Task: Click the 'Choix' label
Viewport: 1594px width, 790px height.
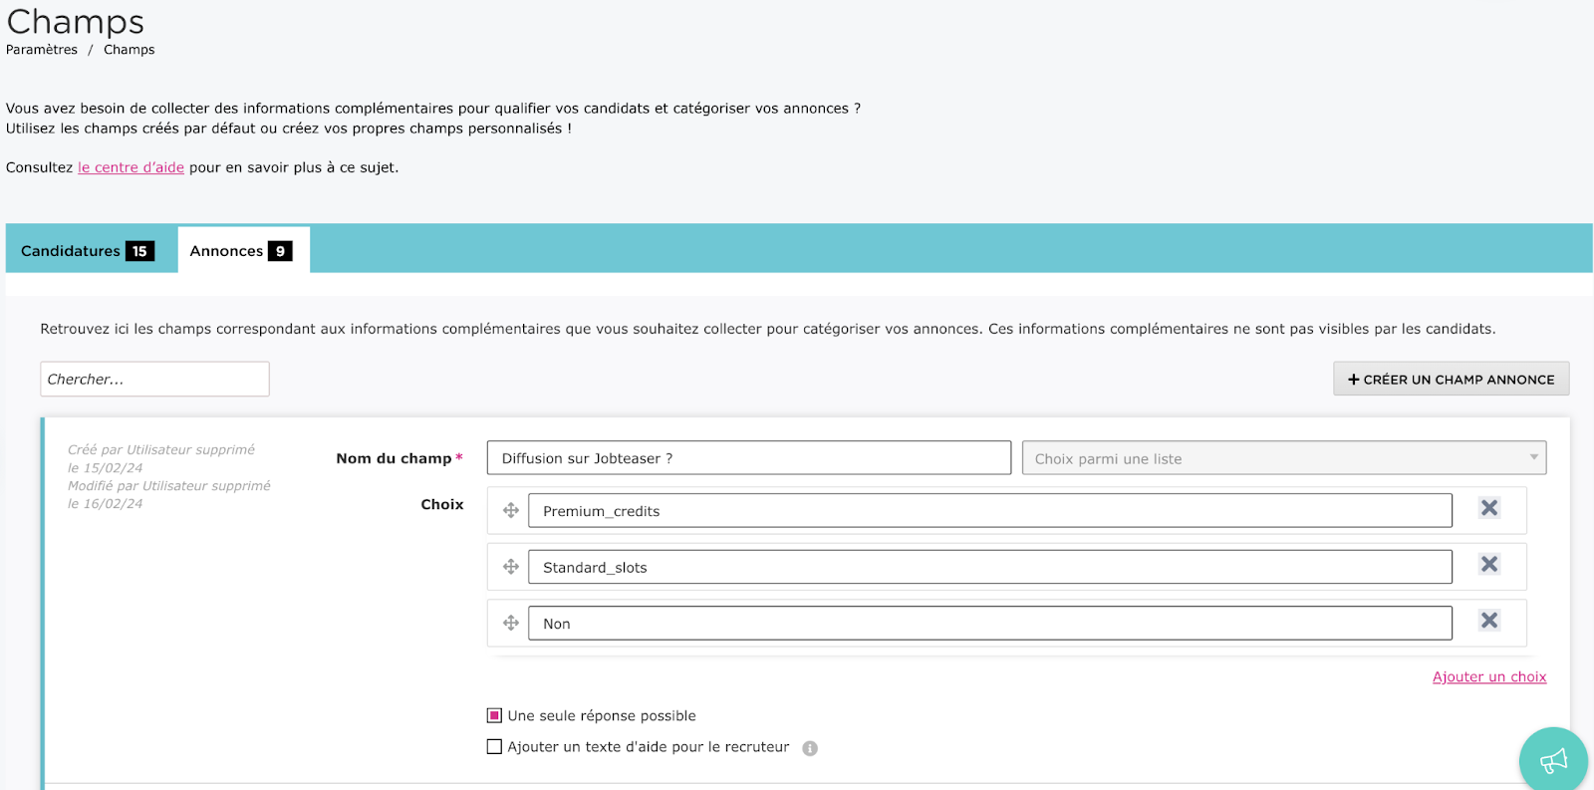Action: 442,504
